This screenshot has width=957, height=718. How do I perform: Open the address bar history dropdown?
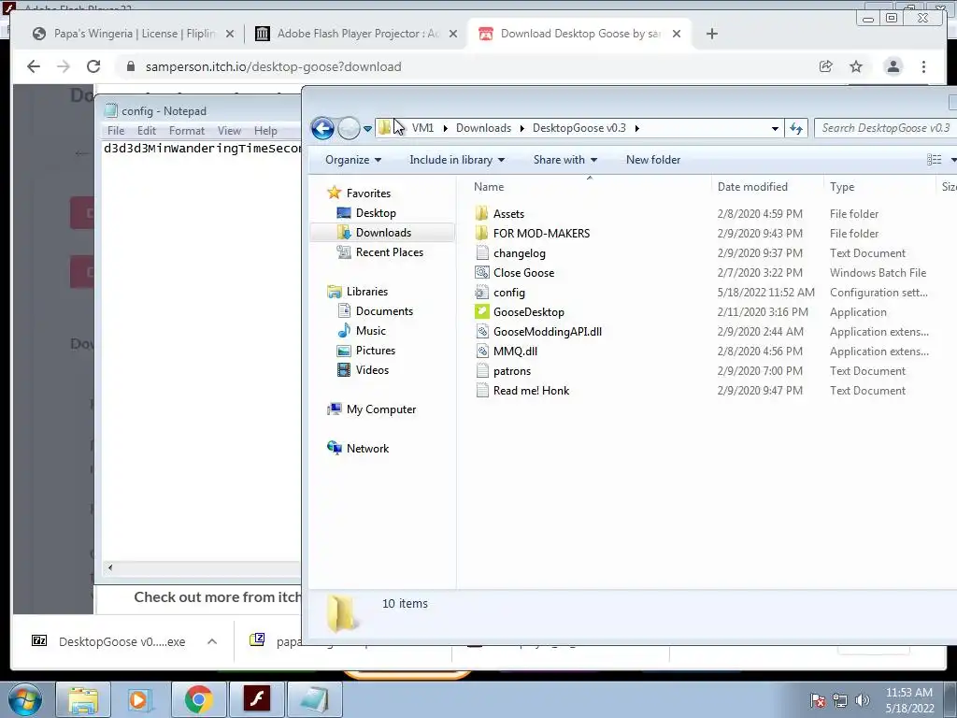tap(775, 129)
